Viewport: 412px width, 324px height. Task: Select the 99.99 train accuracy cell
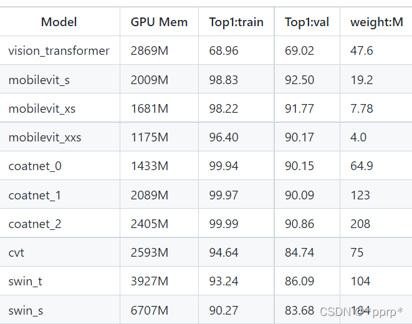click(224, 224)
